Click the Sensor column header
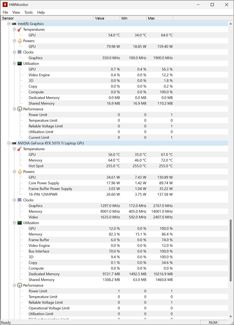Image resolution: width=234 pixels, height=325 pixels. pyautogui.click(x=47, y=18)
